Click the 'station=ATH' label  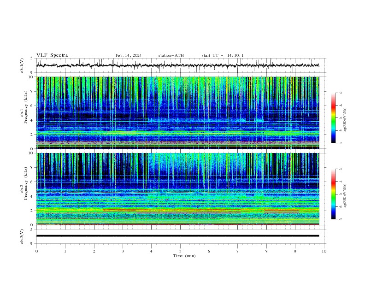(171, 55)
